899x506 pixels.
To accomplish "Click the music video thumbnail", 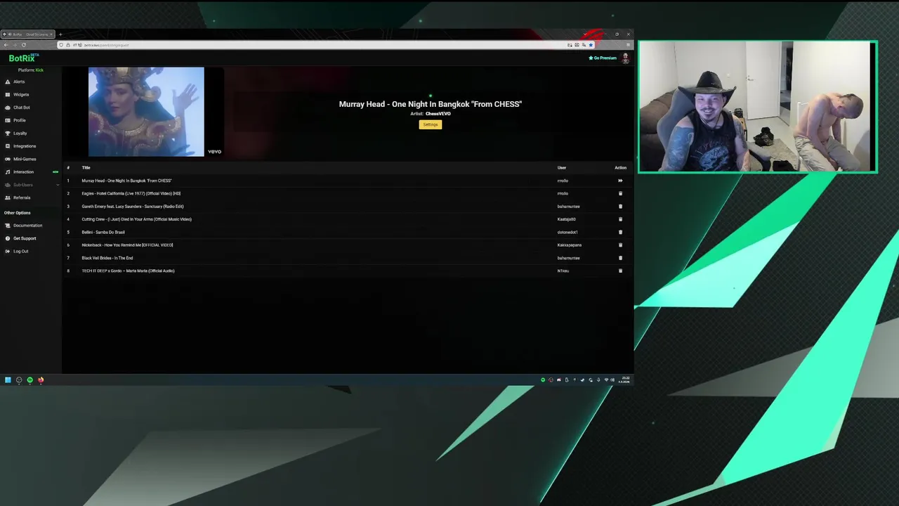I will pos(146,112).
